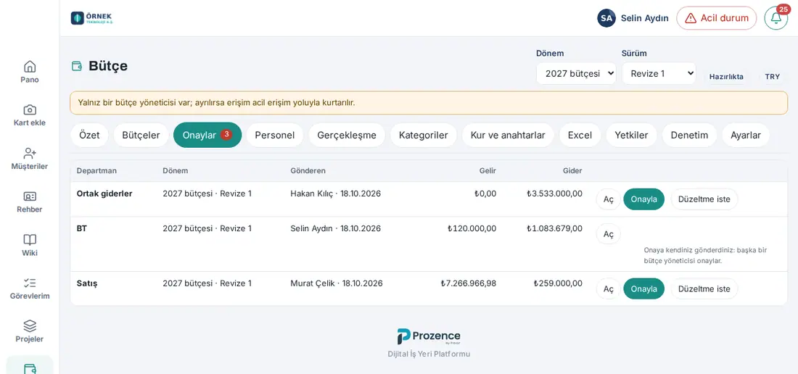Click the notification bell with 25 badge

pyautogui.click(x=776, y=18)
